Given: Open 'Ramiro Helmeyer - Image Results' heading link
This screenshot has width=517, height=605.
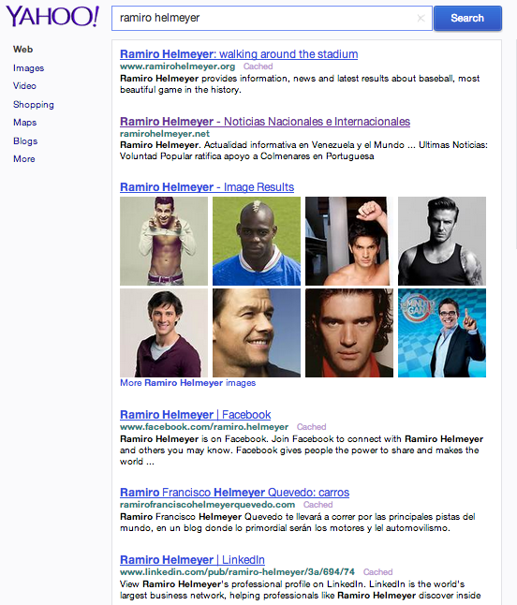Looking at the screenshot, I should tap(207, 187).
